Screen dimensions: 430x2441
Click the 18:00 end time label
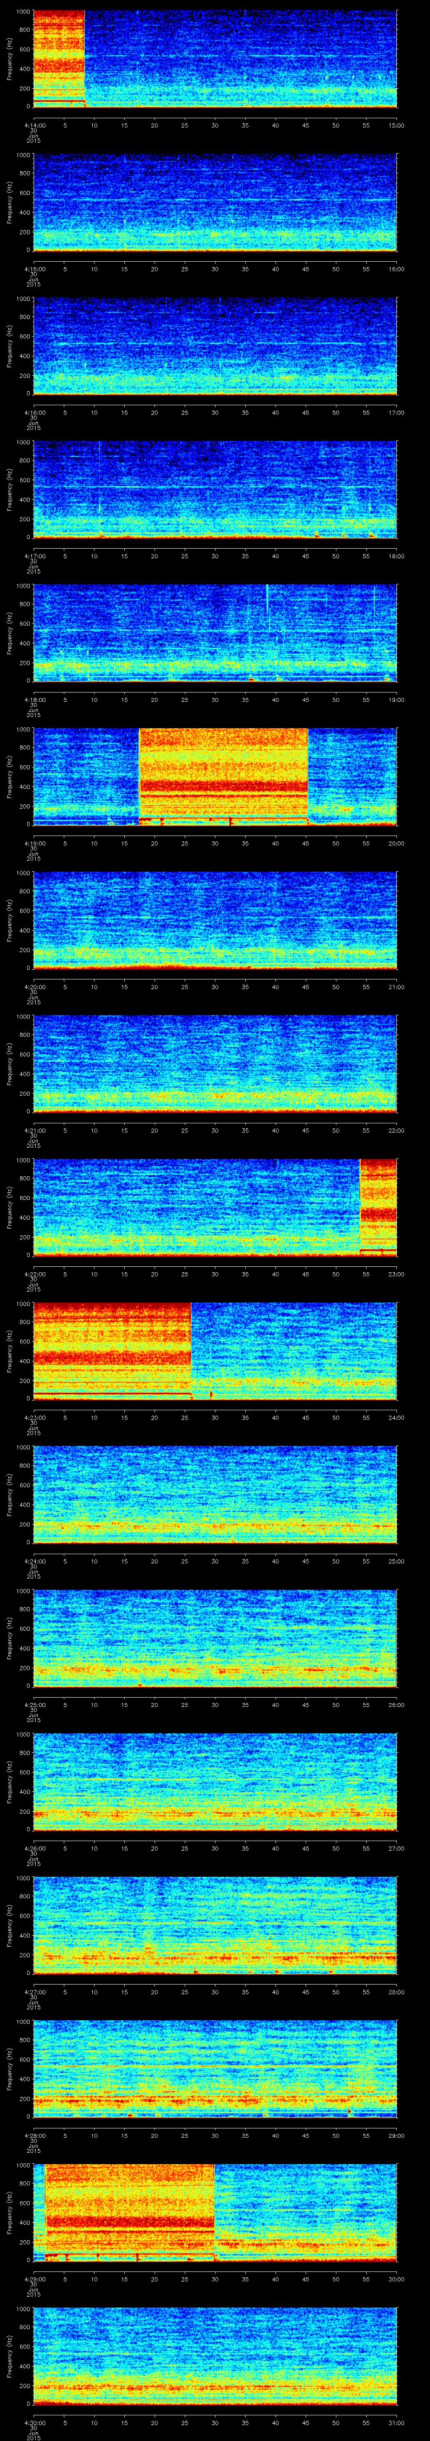[397, 556]
